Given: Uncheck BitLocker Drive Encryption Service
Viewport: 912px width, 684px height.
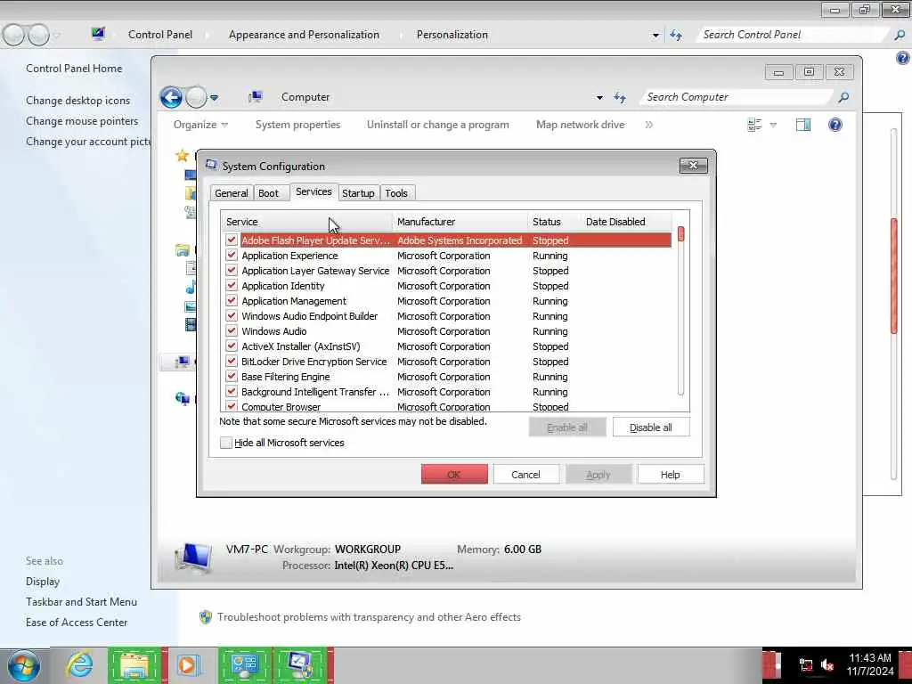Looking at the screenshot, I should 232,362.
